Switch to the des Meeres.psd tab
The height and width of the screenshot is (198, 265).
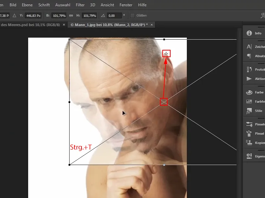(30, 25)
